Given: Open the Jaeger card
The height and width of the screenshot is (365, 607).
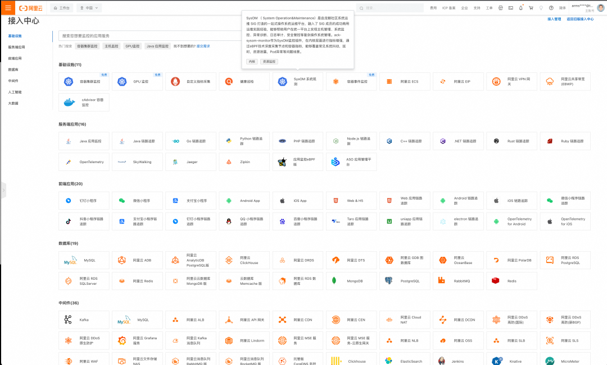Looking at the screenshot, I should click(x=191, y=162).
